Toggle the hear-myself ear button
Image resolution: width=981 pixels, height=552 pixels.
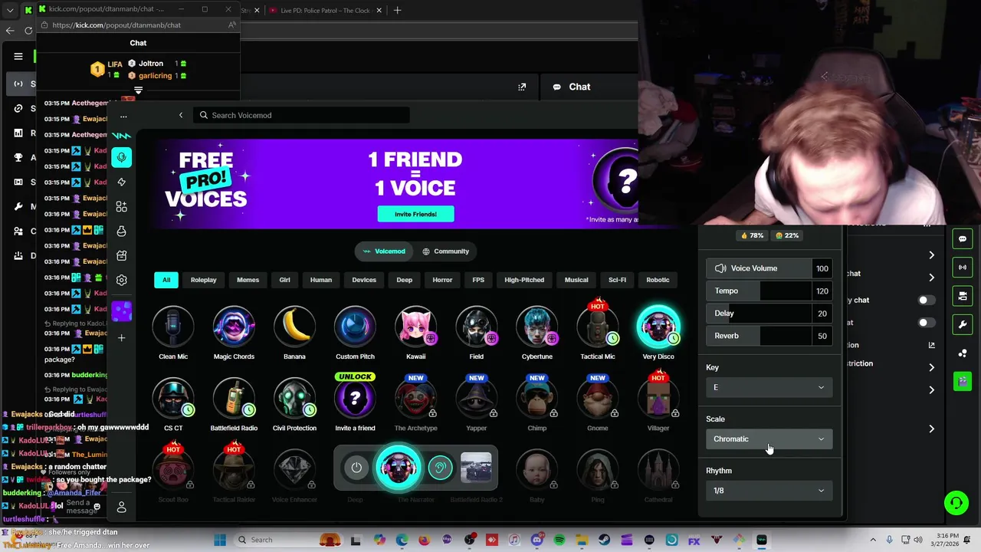pos(440,468)
